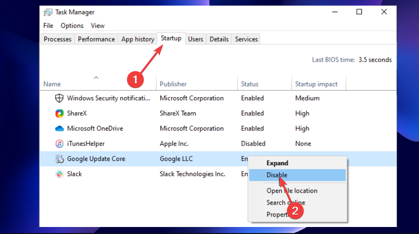Screen dimensions: 419x234
Task: Click High startup impact for Microsoft OneDrive
Action: tap(302, 128)
